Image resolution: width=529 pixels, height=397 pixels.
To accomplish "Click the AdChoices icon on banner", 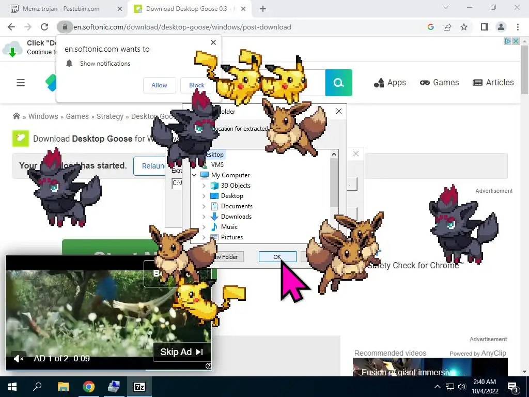I will pos(507,41).
